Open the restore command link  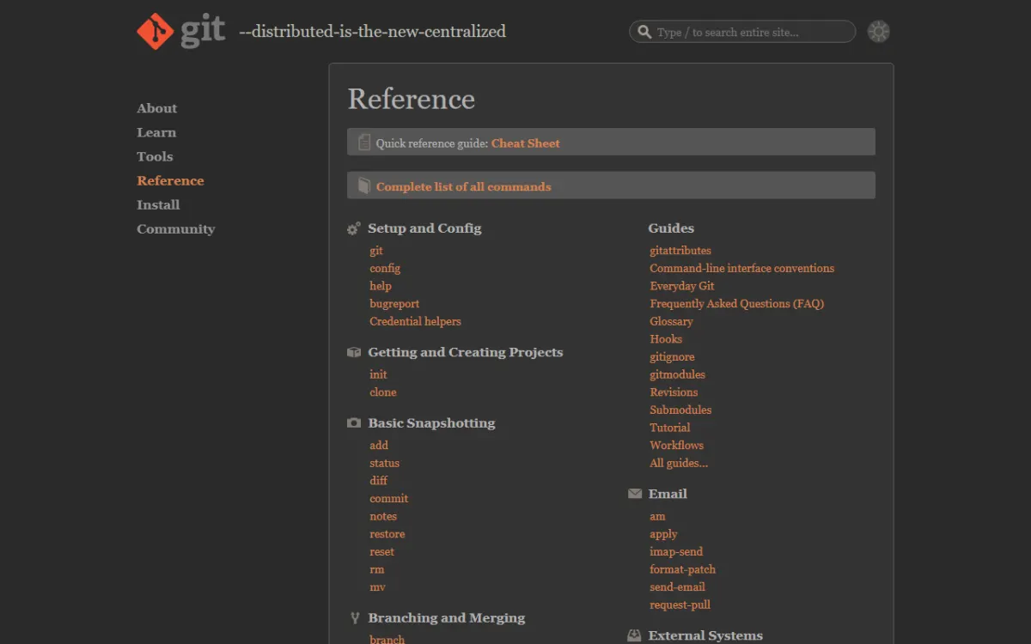(387, 533)
